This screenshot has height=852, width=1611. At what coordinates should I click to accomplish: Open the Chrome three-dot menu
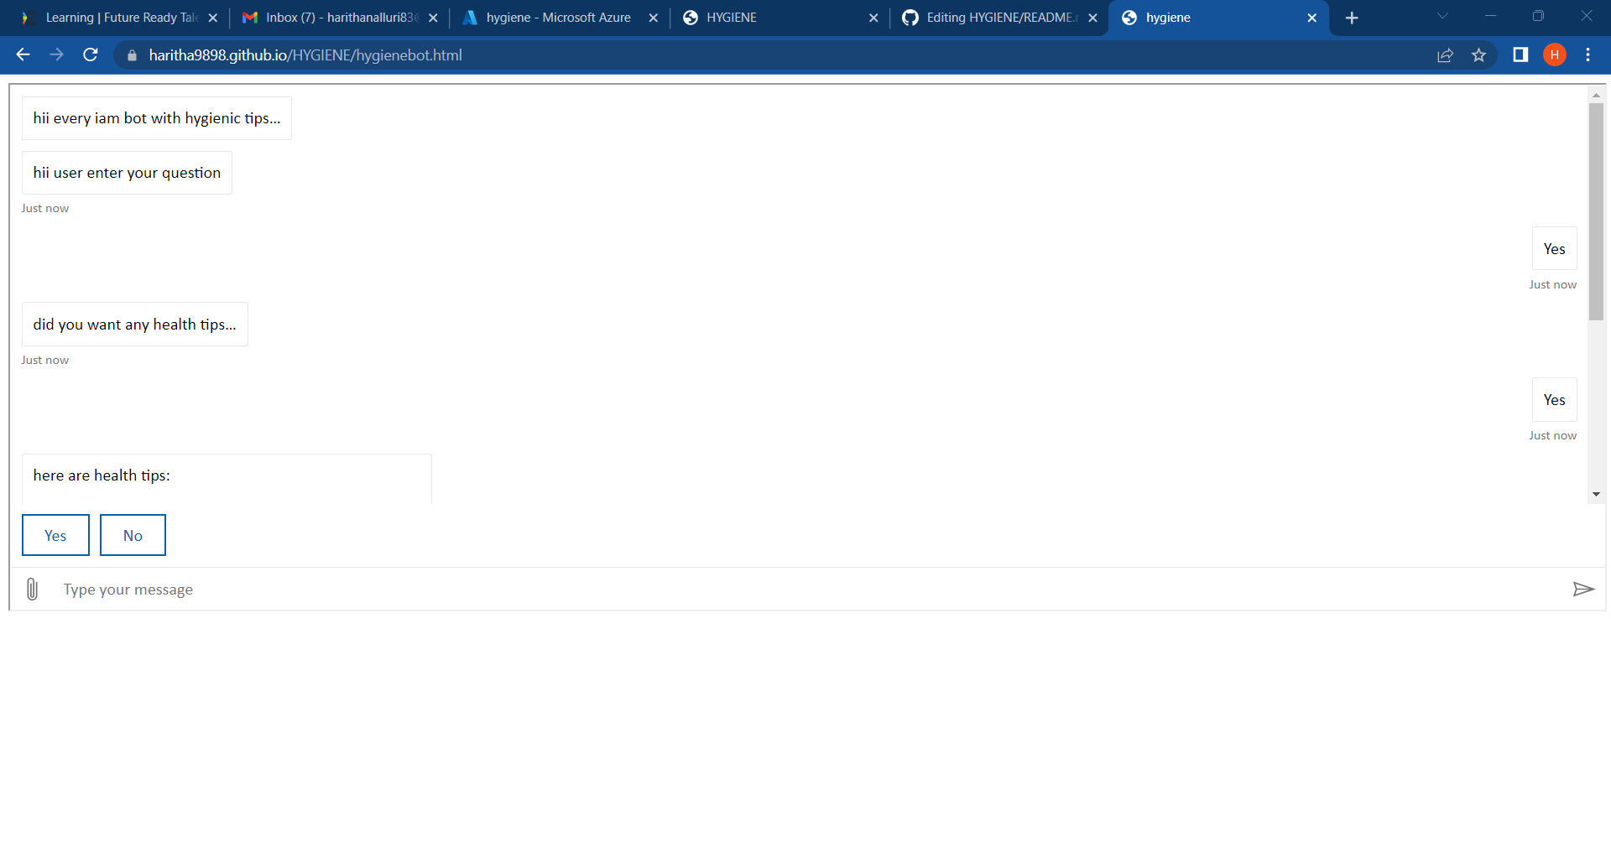point(1588,55)
